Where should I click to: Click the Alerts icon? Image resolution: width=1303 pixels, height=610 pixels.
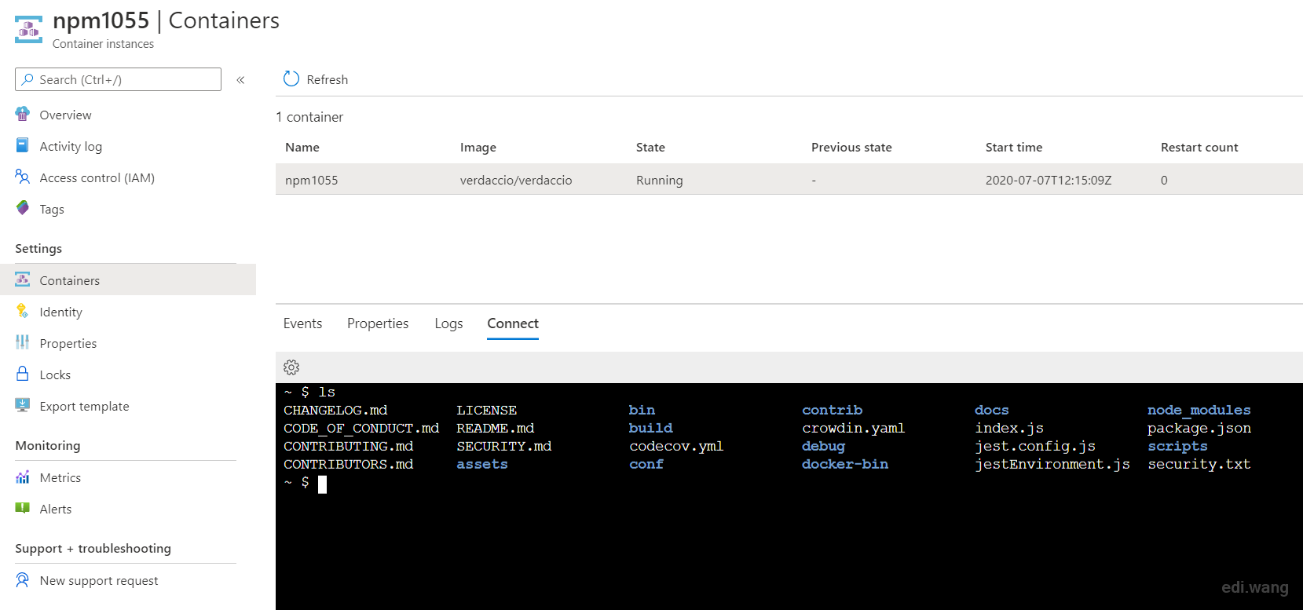click(23, 508)
